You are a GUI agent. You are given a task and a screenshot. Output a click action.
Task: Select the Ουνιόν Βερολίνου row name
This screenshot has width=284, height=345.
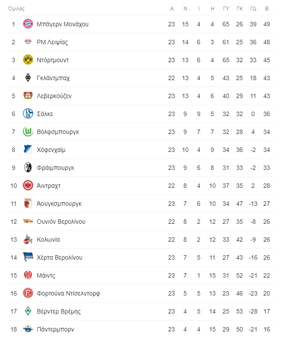point(61,222)
